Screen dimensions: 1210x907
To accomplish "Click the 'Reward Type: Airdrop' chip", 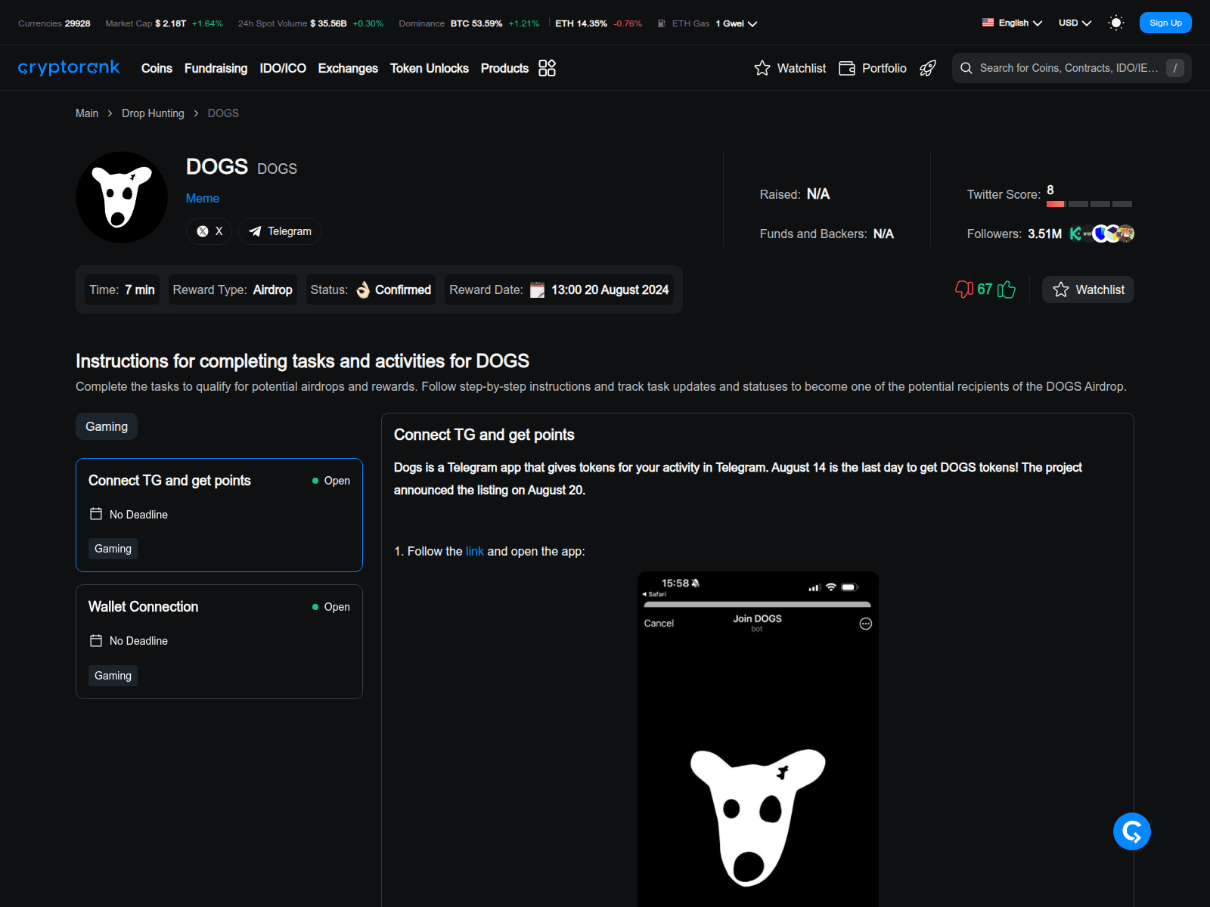I will (233, 289).
